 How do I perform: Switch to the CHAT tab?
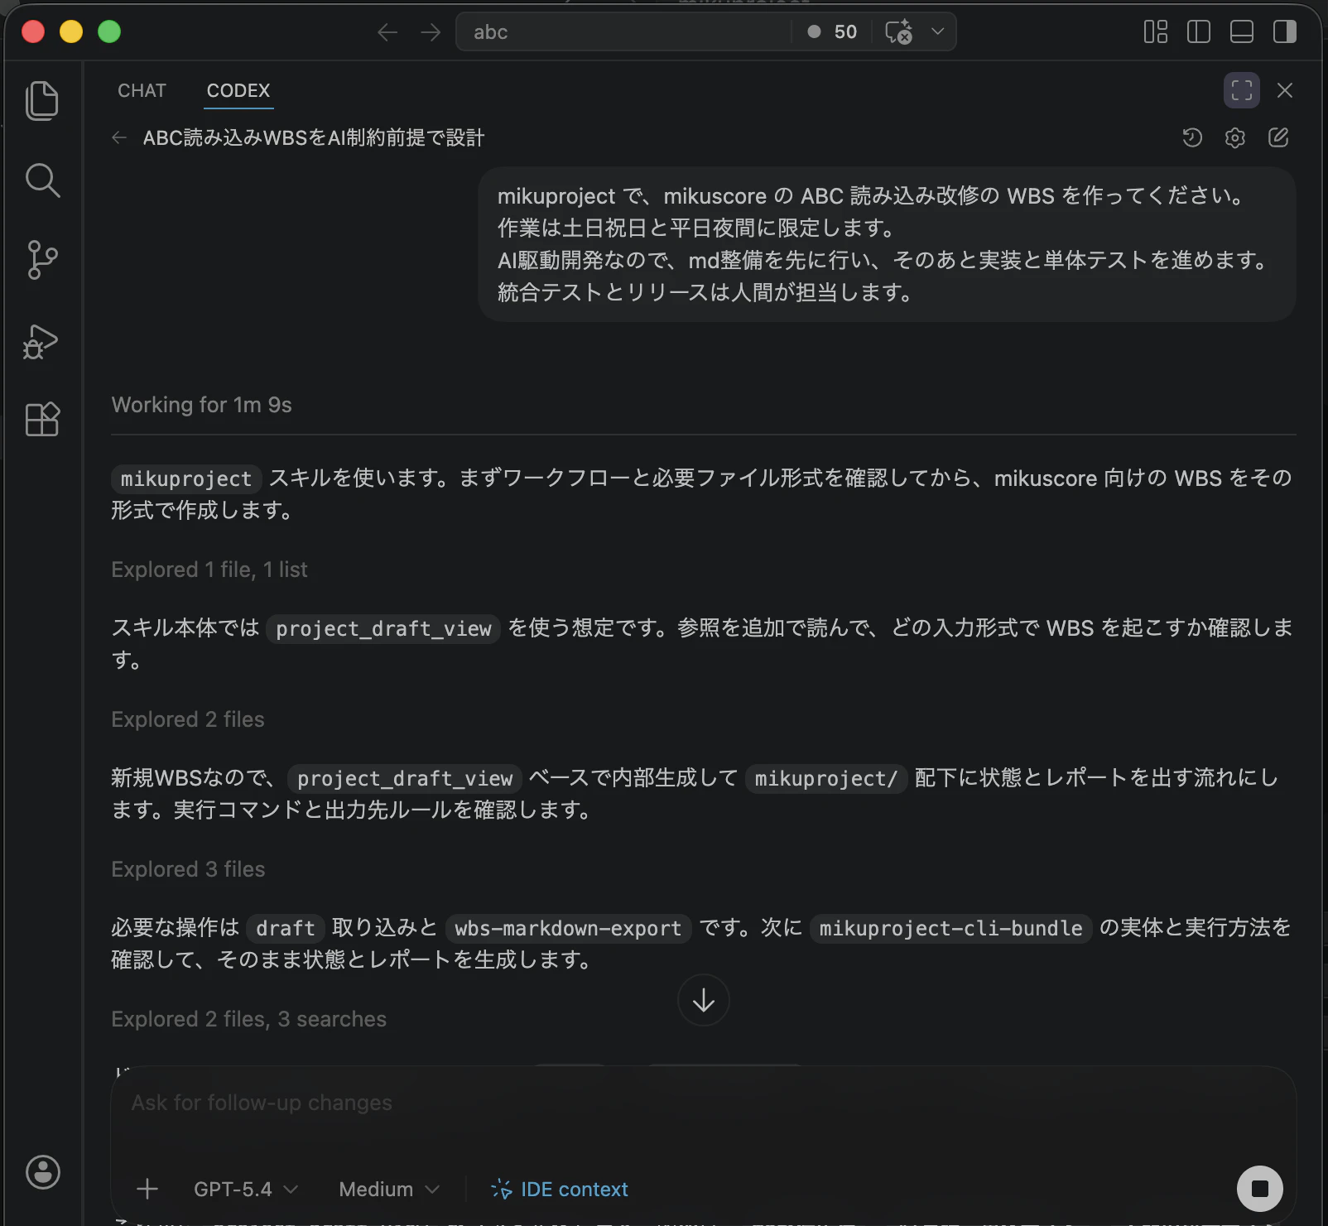142,90
